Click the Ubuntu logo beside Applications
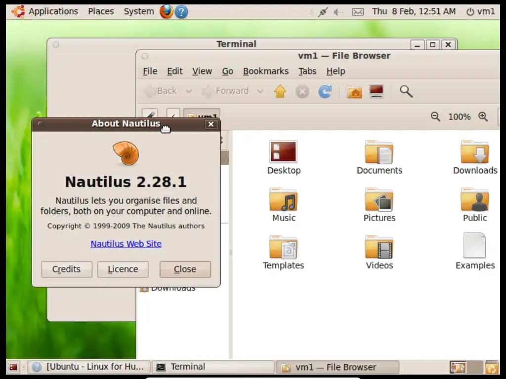 coord(18,12)
